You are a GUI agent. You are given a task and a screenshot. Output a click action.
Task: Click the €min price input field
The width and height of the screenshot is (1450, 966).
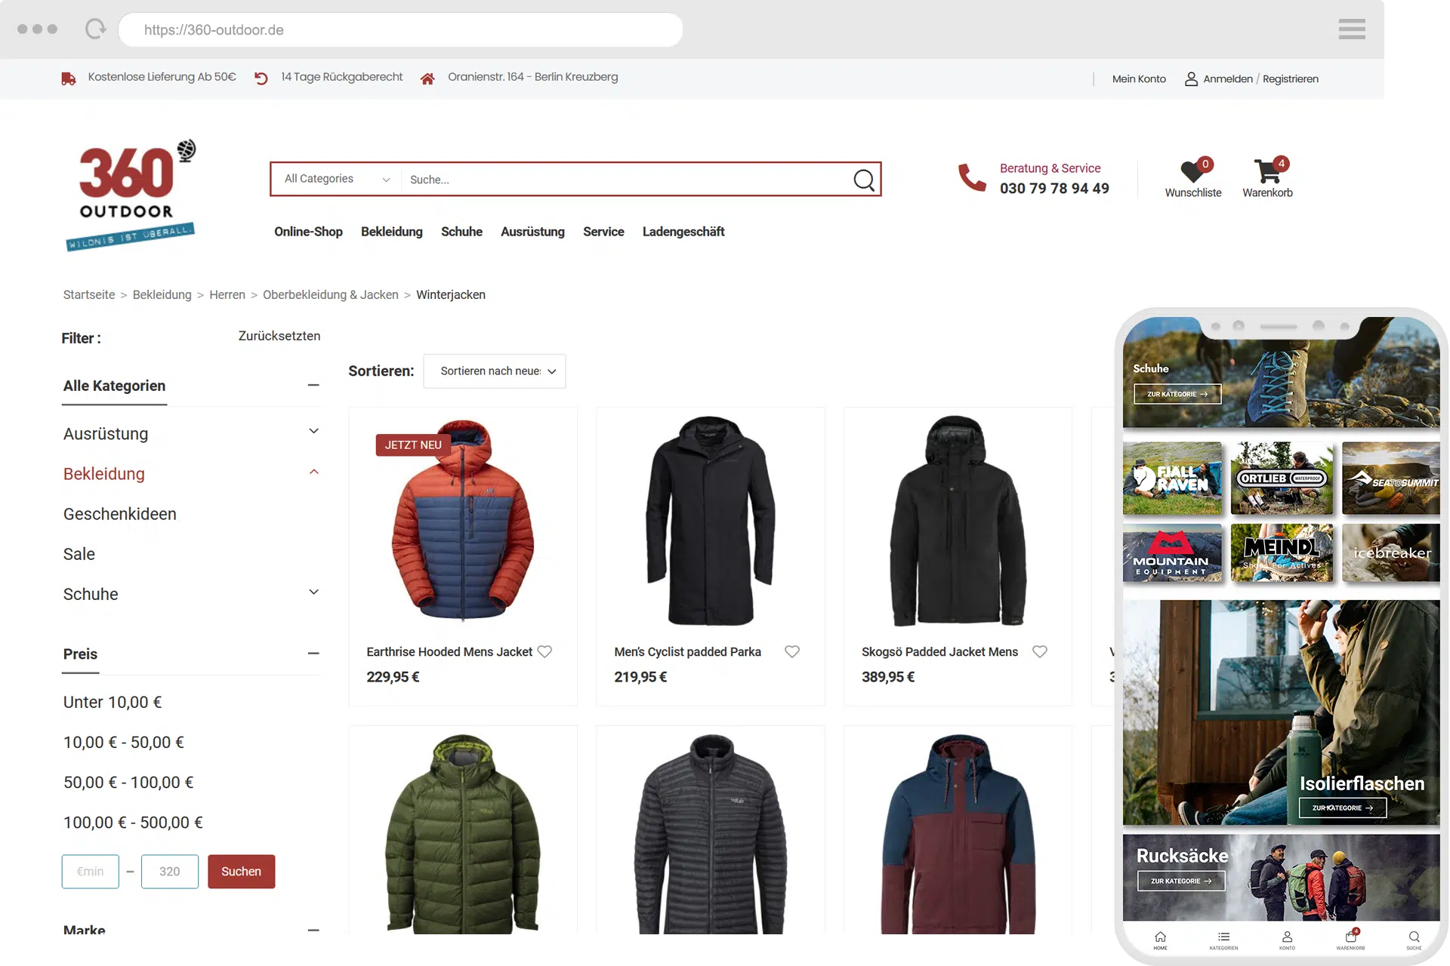(x=90, y=871)
